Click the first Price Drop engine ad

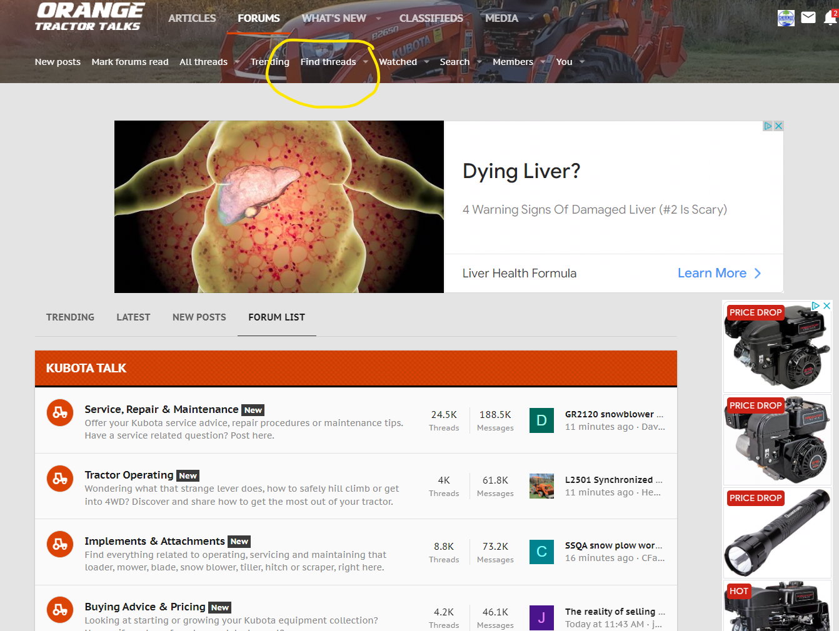pos(777,347)
